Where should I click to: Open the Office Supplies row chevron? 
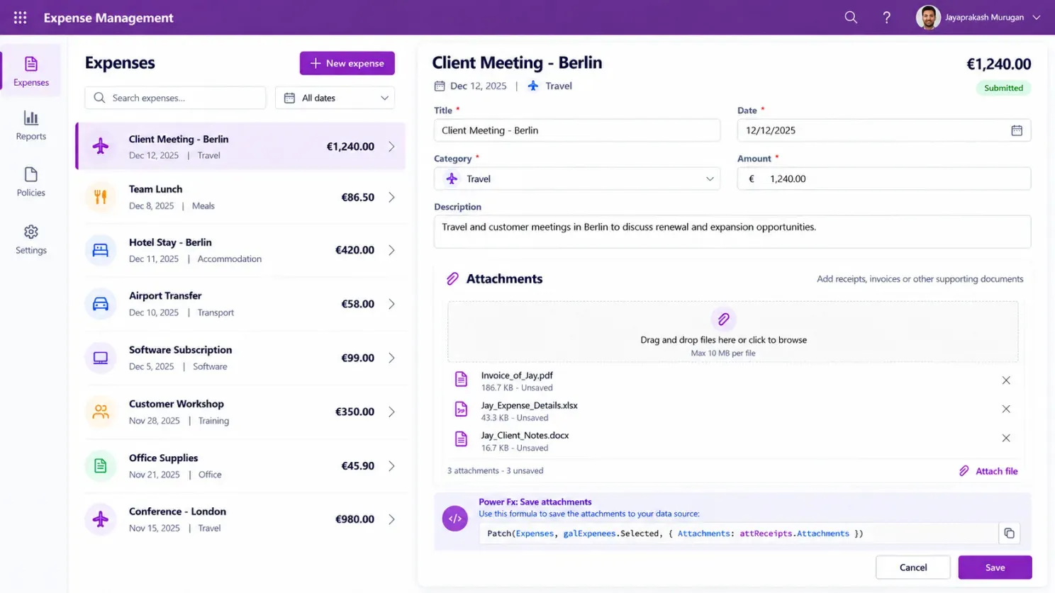(391, 466)
